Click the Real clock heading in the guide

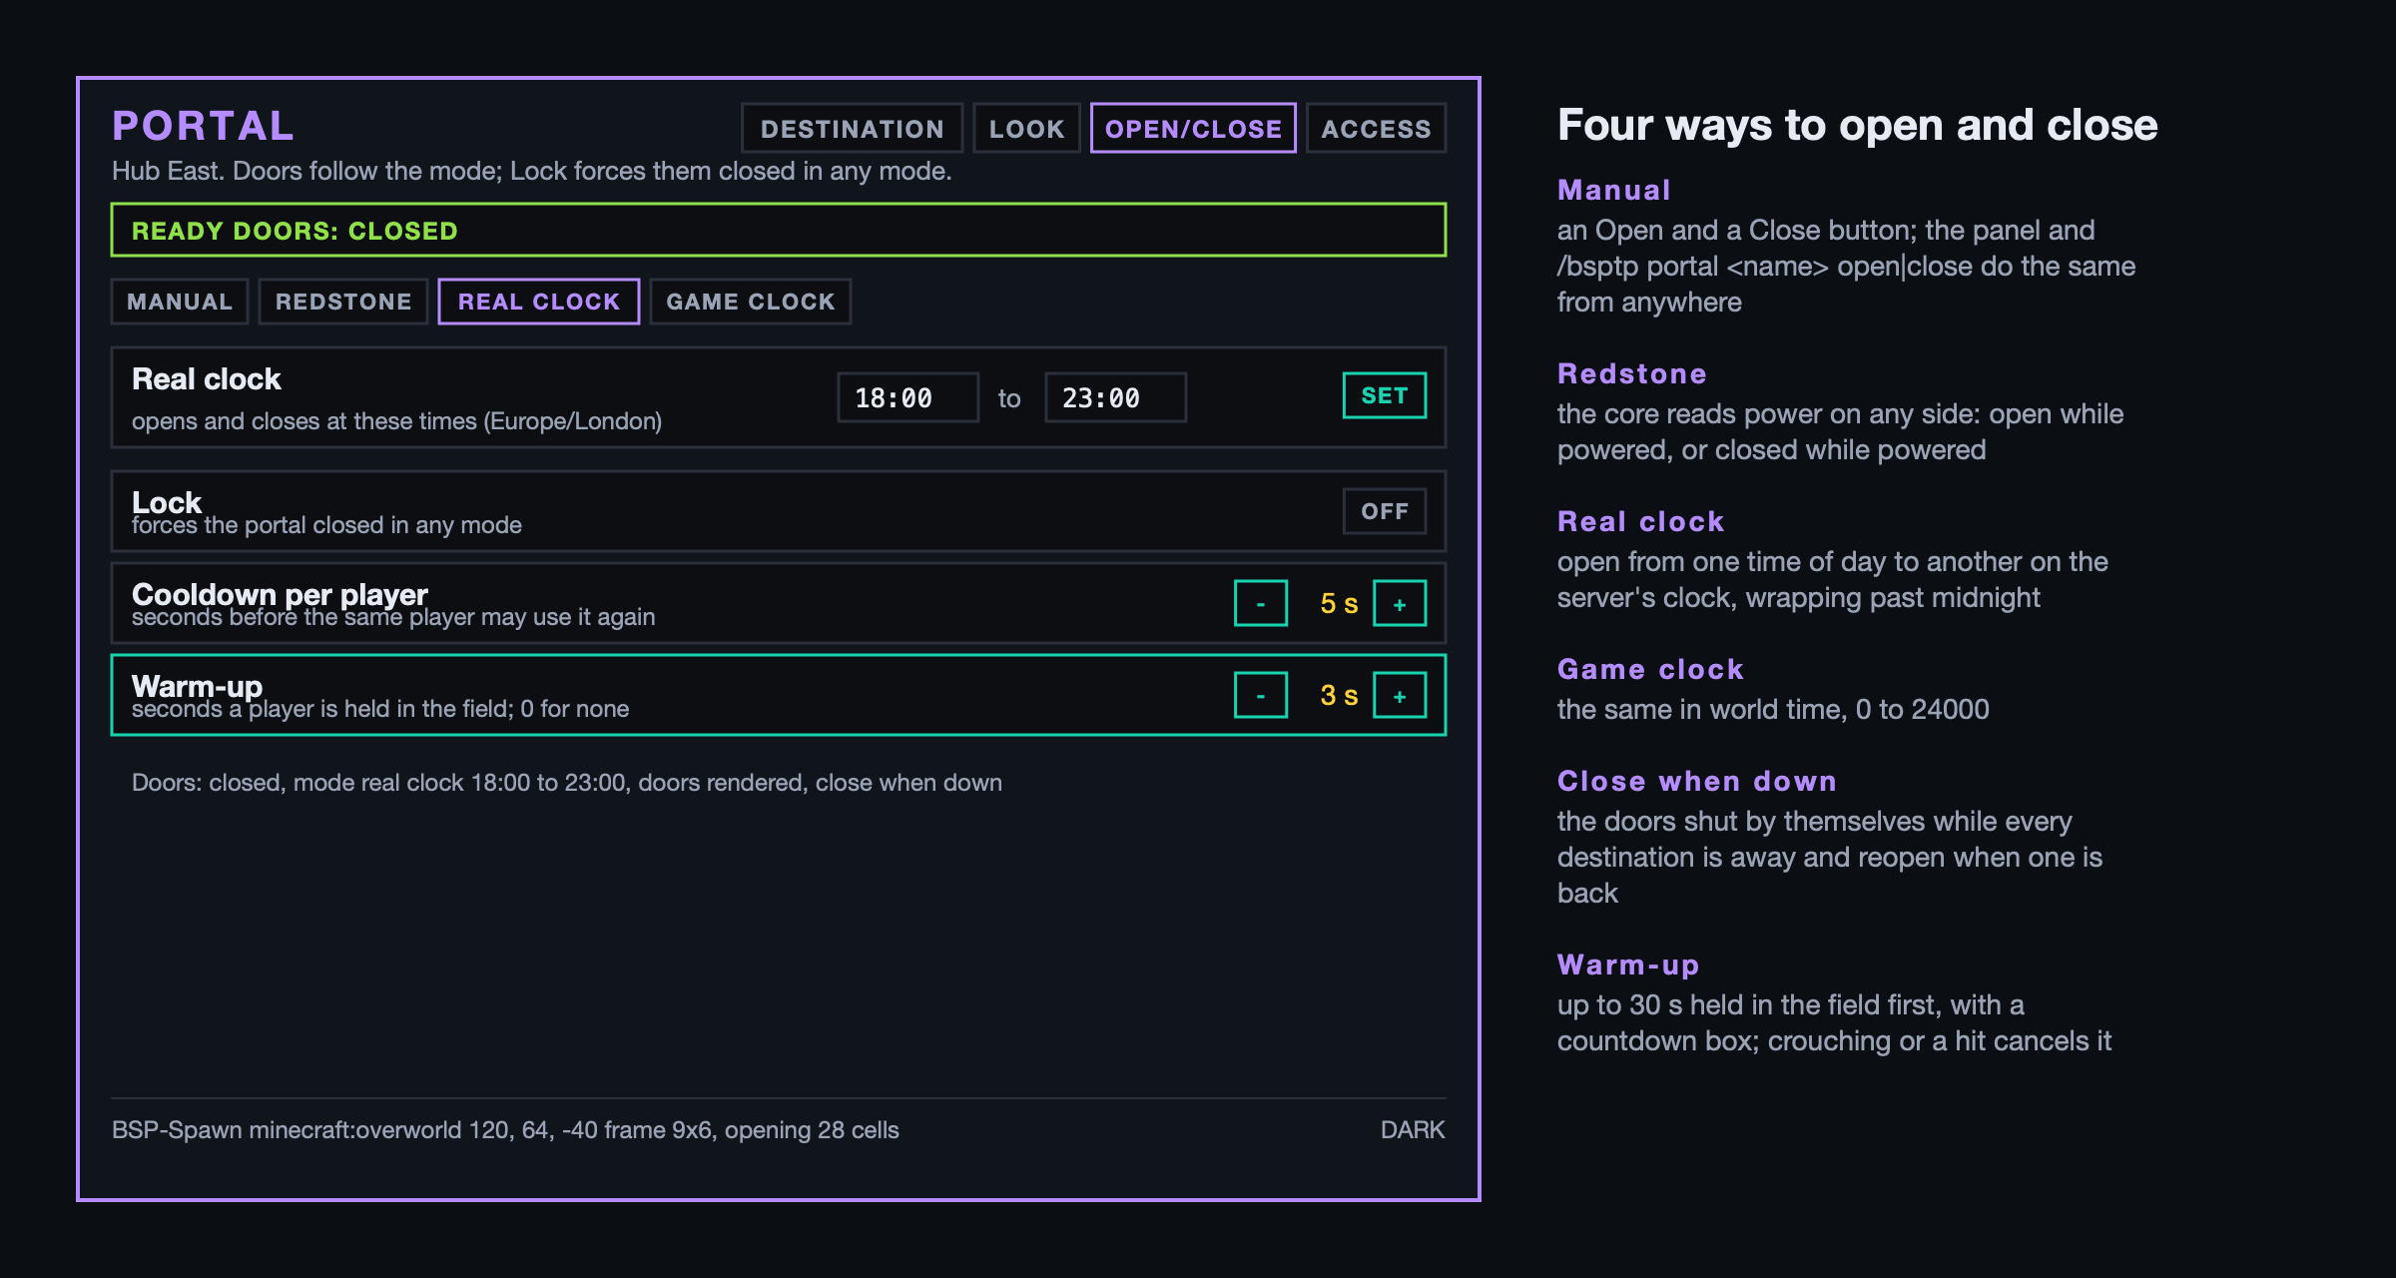tap(1641, 521)
